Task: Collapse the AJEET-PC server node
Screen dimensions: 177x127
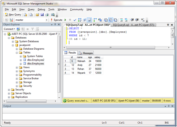Action: pos(5,34)
